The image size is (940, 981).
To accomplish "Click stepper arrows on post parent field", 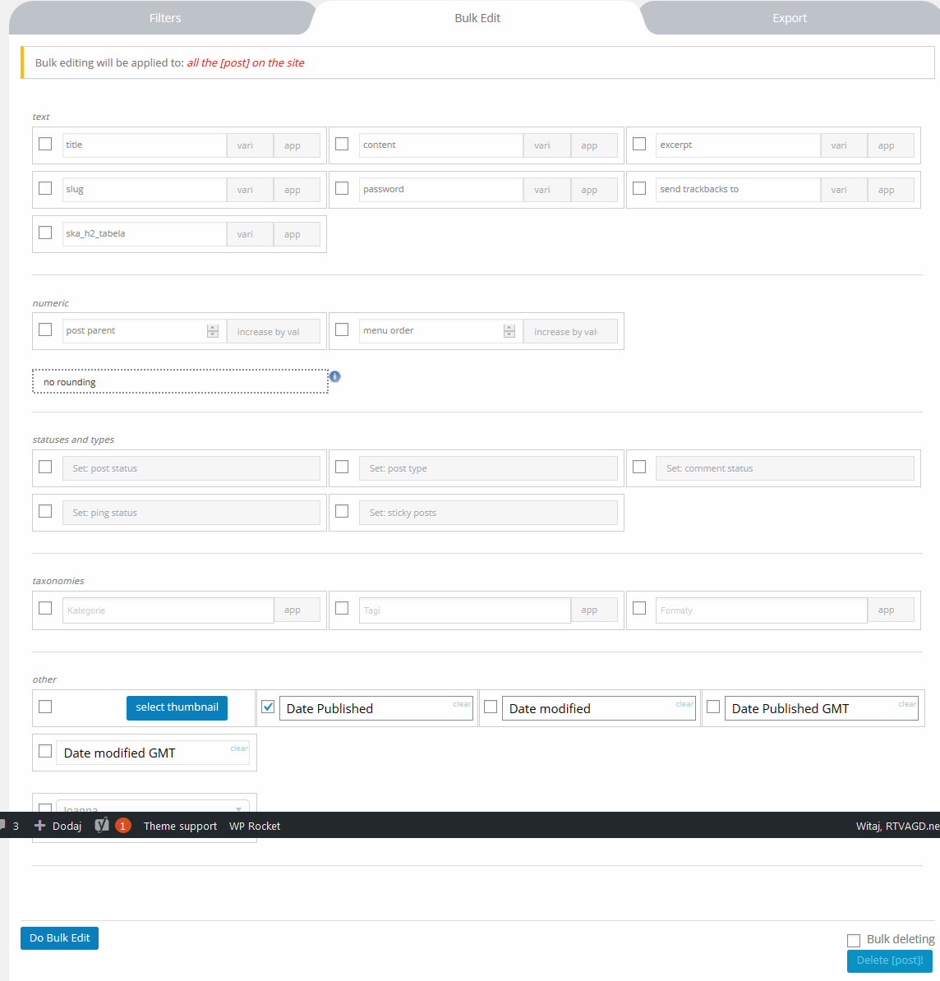I will [213, 331].
